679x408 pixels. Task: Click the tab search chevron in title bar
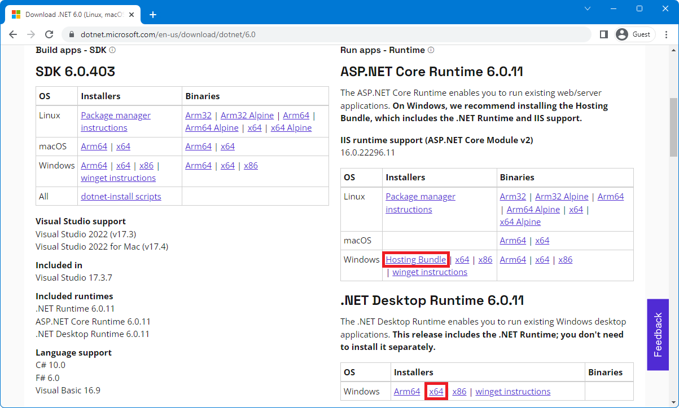(x=588, y=8)
